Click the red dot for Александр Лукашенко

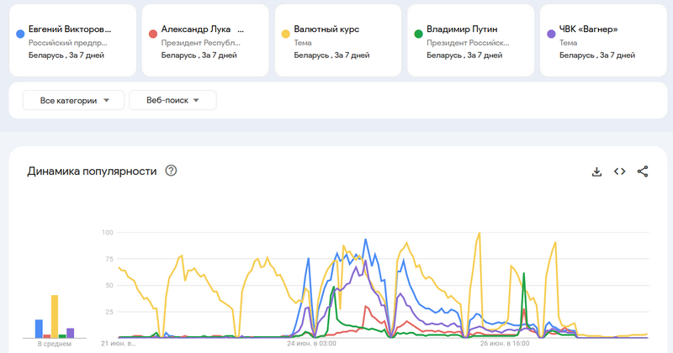point(152,34)
